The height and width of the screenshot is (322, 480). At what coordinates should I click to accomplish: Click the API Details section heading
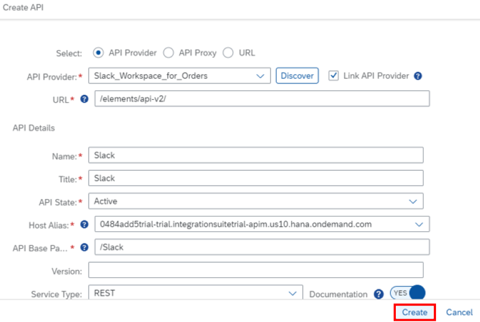tap(34, 128)
